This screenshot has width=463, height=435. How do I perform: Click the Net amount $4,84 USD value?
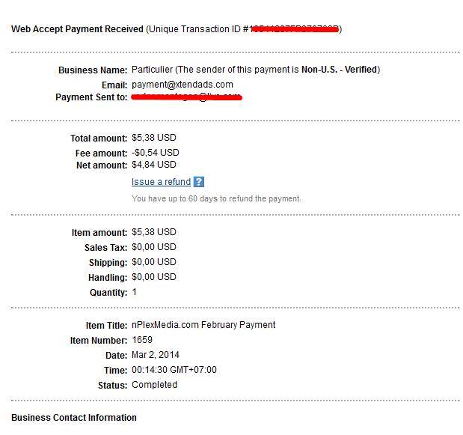tap(154, 165)
